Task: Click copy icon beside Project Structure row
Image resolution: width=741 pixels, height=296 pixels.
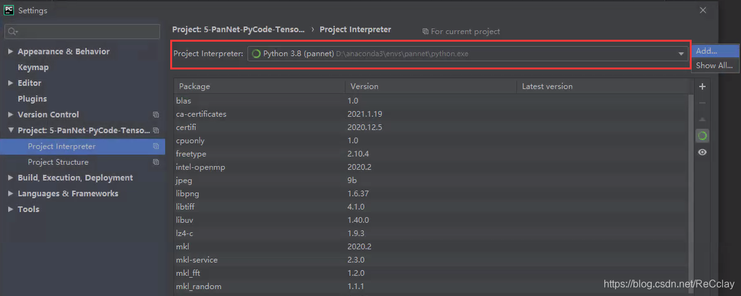Action: (x=156, y=162)
